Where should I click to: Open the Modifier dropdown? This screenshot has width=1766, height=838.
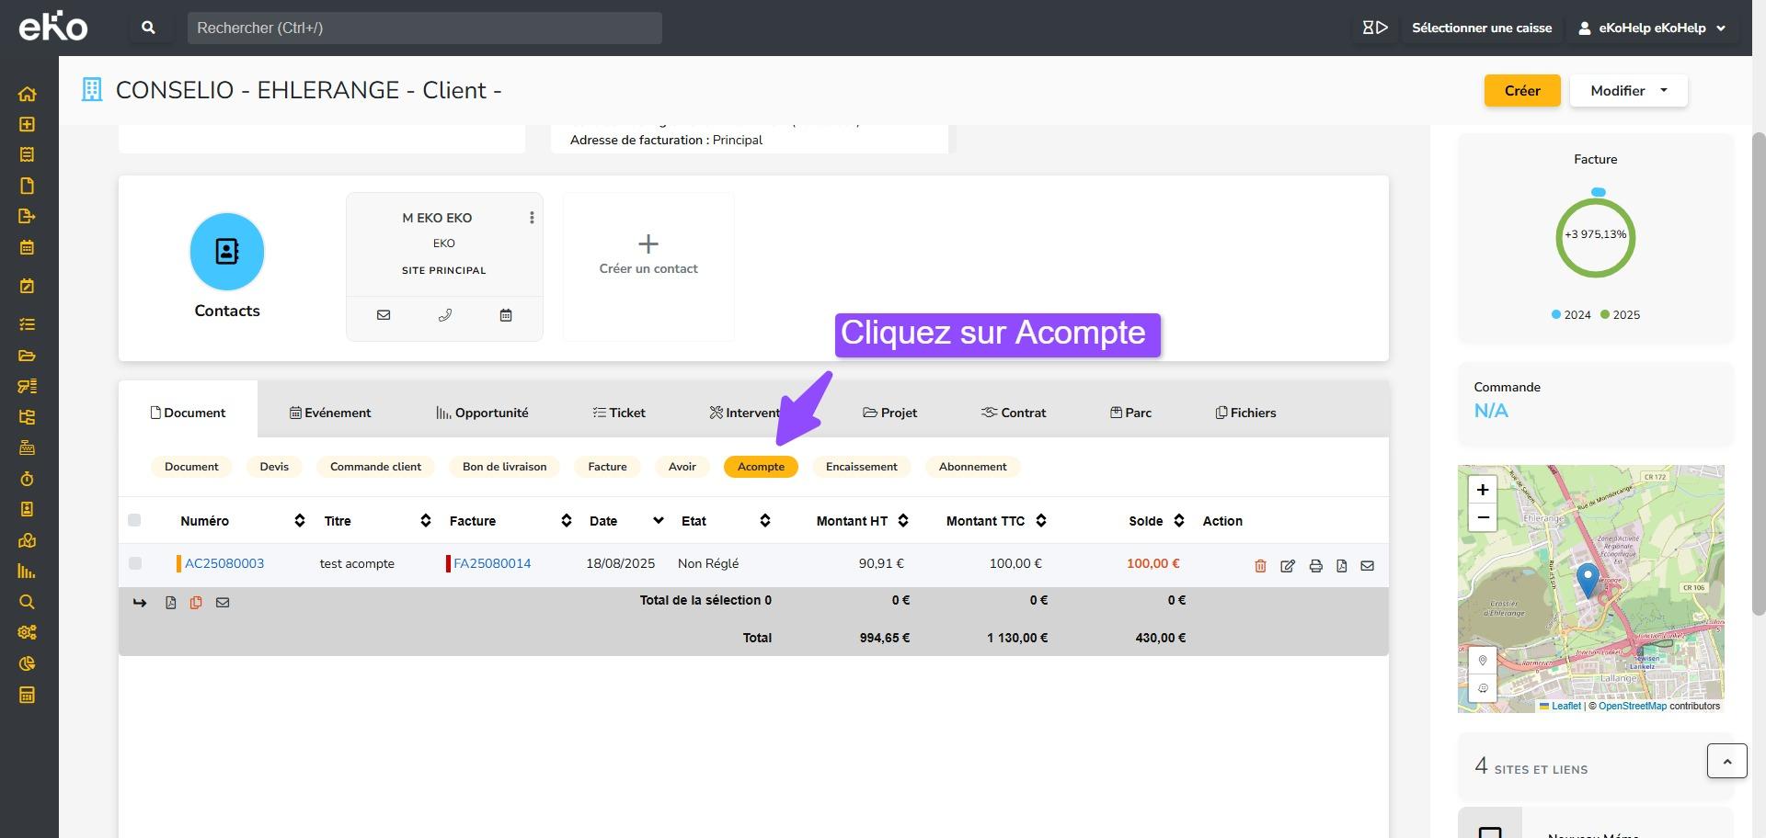click(x=1628, y=90)
